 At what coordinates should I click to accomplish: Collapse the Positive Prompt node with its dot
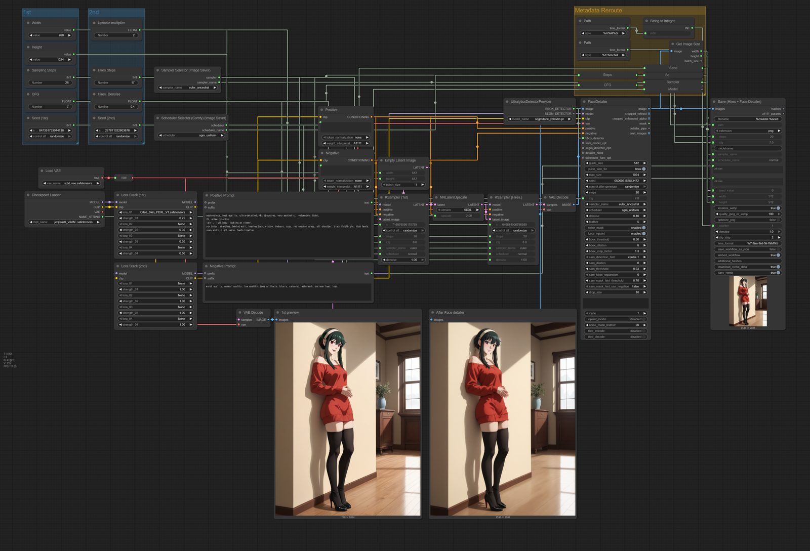coord(207,195)
